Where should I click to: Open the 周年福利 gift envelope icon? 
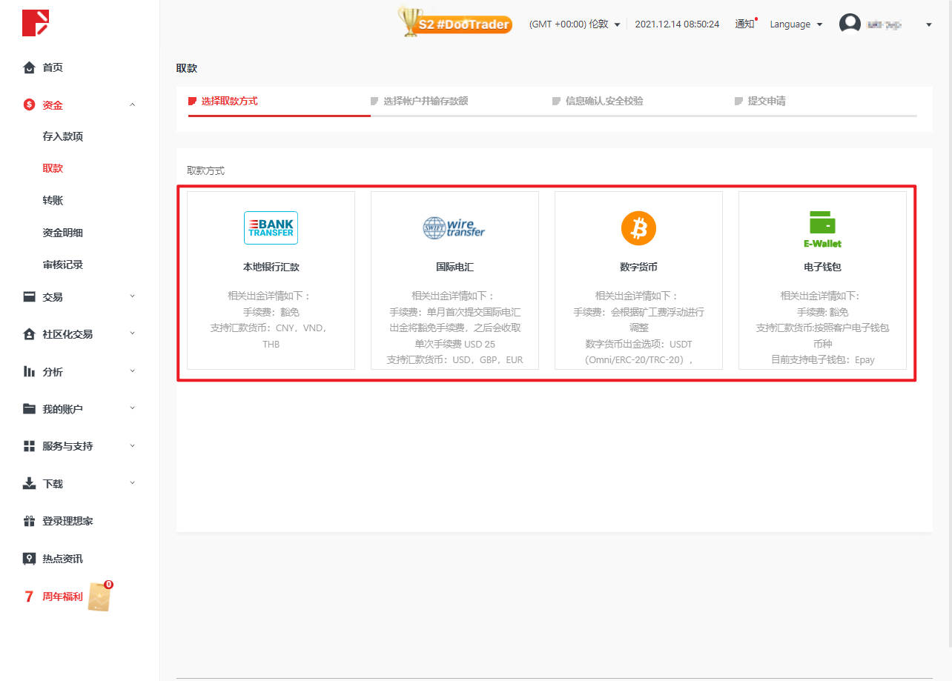(100, 597)
